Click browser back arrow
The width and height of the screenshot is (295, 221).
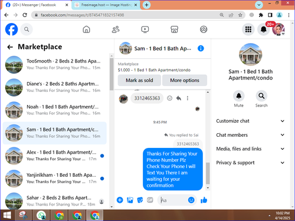[6, 15]
